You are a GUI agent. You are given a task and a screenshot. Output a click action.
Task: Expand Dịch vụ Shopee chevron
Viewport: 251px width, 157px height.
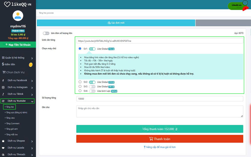32,141
